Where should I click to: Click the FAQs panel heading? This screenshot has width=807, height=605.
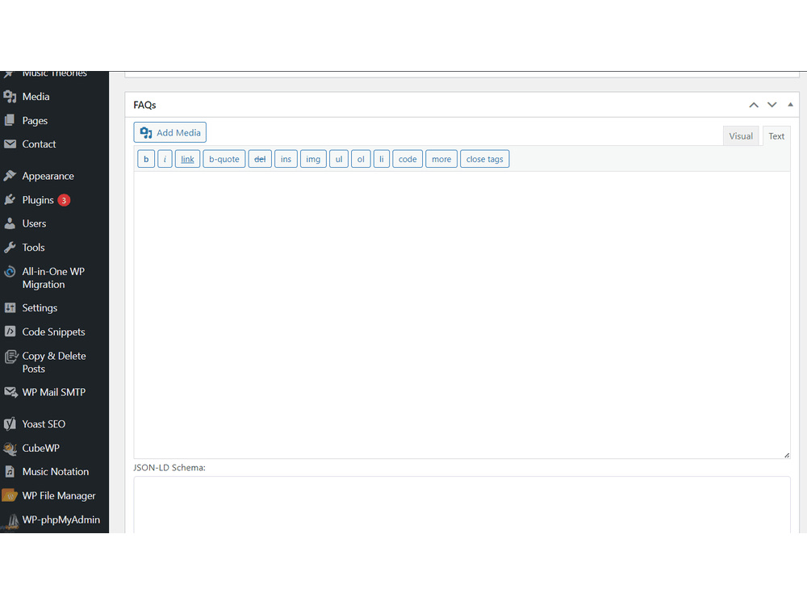coord(144,105)
